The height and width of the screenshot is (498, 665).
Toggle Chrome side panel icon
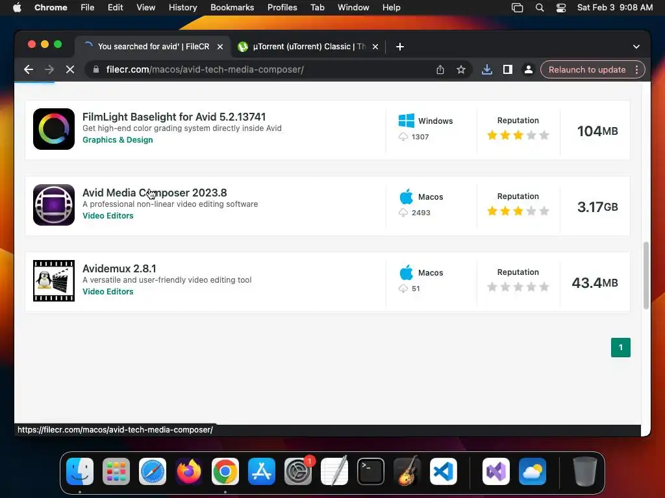click(x=508, y=69)
